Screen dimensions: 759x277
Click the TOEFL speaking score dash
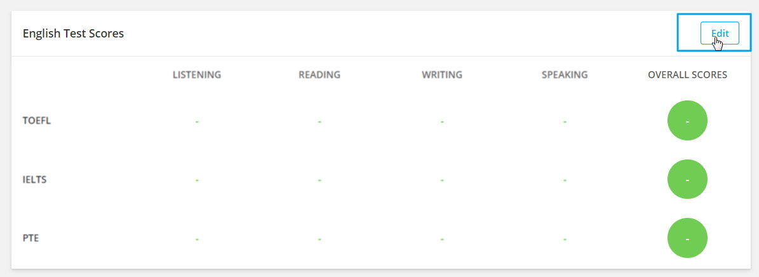click(565, 121)
